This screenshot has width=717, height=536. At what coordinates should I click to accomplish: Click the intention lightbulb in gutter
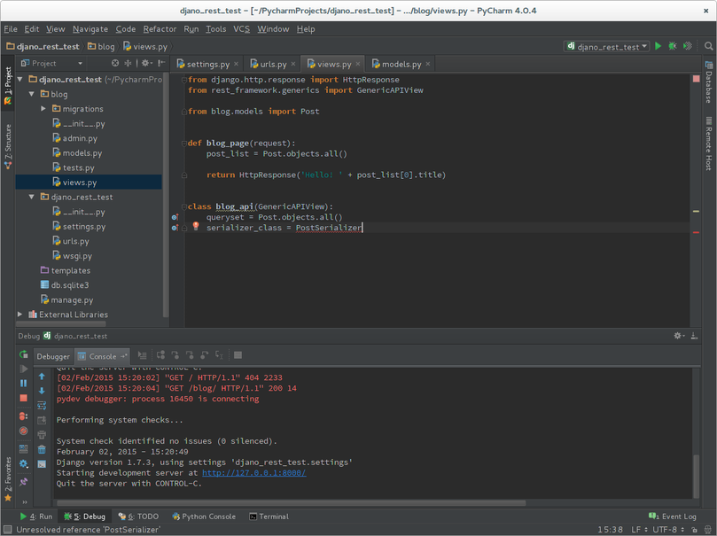(x=196, y=226)
